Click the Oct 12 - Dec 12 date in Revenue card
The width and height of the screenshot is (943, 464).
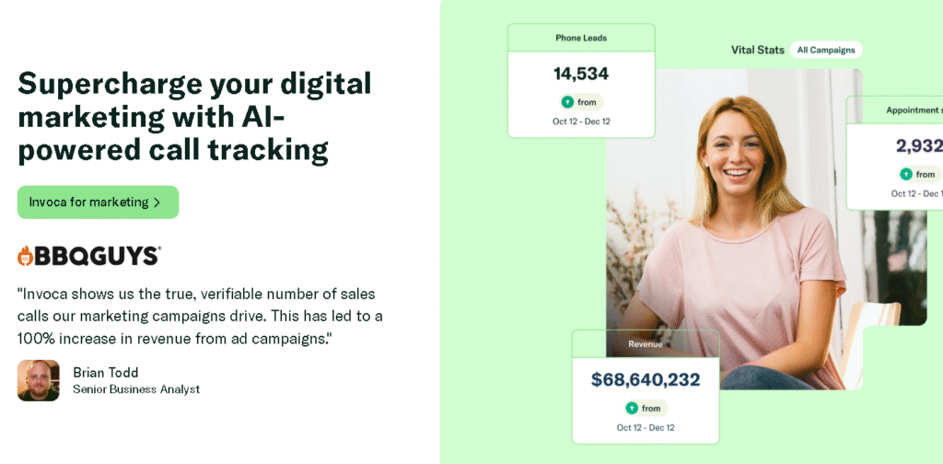(645, 427)
